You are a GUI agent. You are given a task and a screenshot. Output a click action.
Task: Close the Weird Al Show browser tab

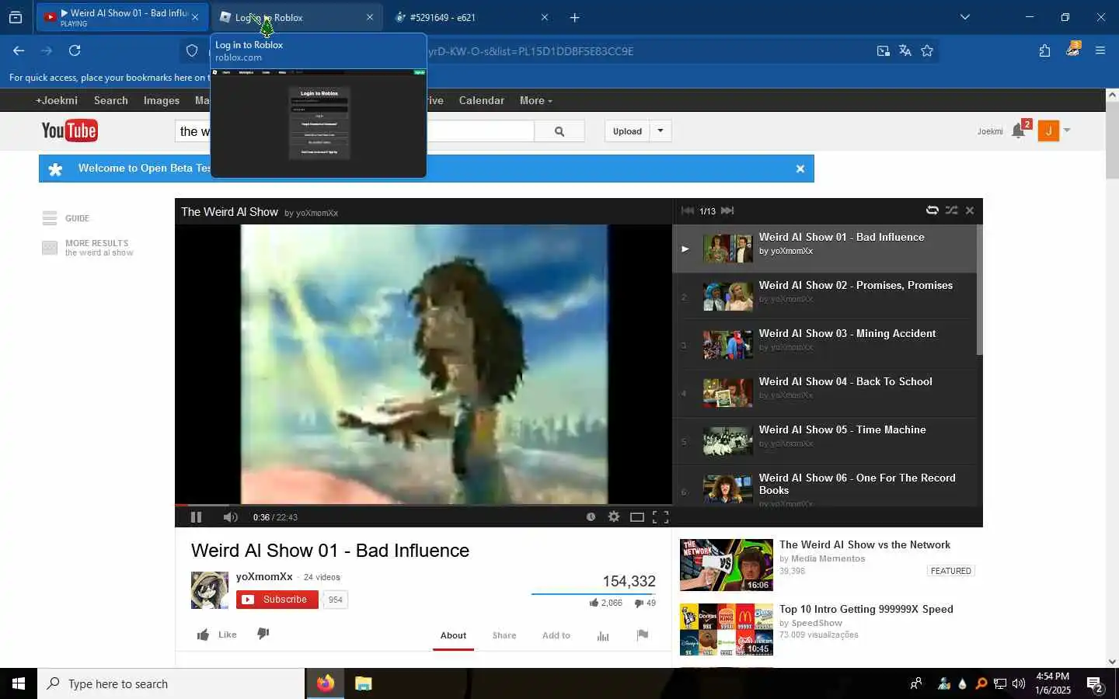(195, 17)
